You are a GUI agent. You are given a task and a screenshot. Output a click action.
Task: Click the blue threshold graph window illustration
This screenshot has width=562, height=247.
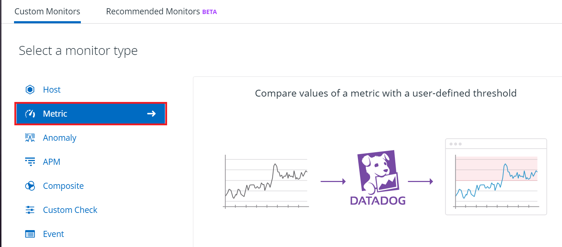click(496, 177)
